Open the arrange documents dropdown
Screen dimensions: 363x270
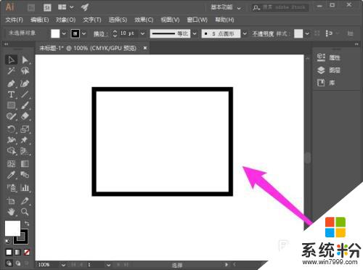[66, 7]
